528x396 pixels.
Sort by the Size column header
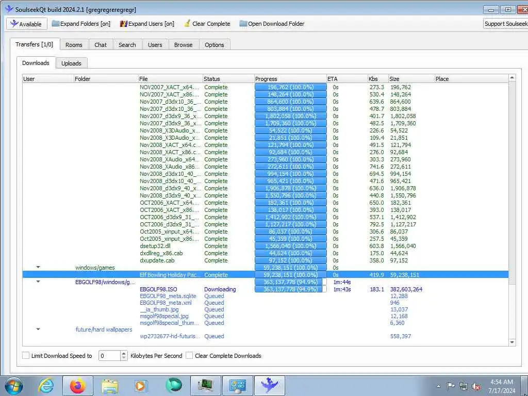[411, 79]
